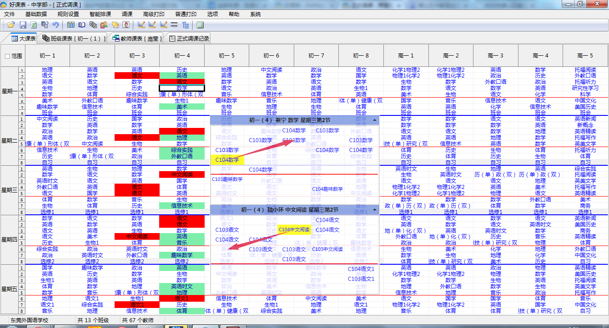This screenshot has width=609, height=328.
Task: Click the two-people teachers toolbar icon
Action: point(104,25)
